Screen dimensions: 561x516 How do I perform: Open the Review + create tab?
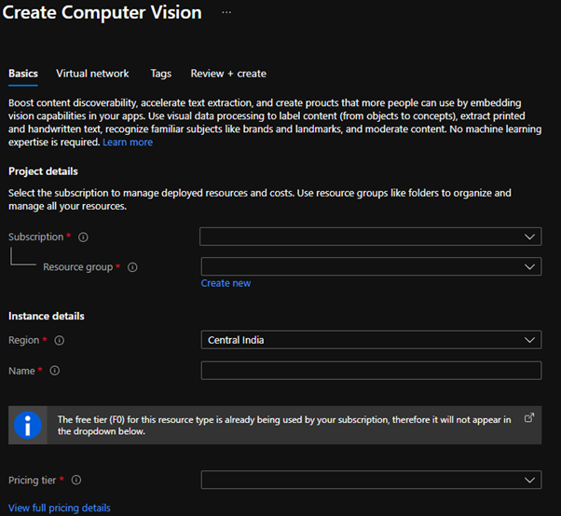point(228,74)
